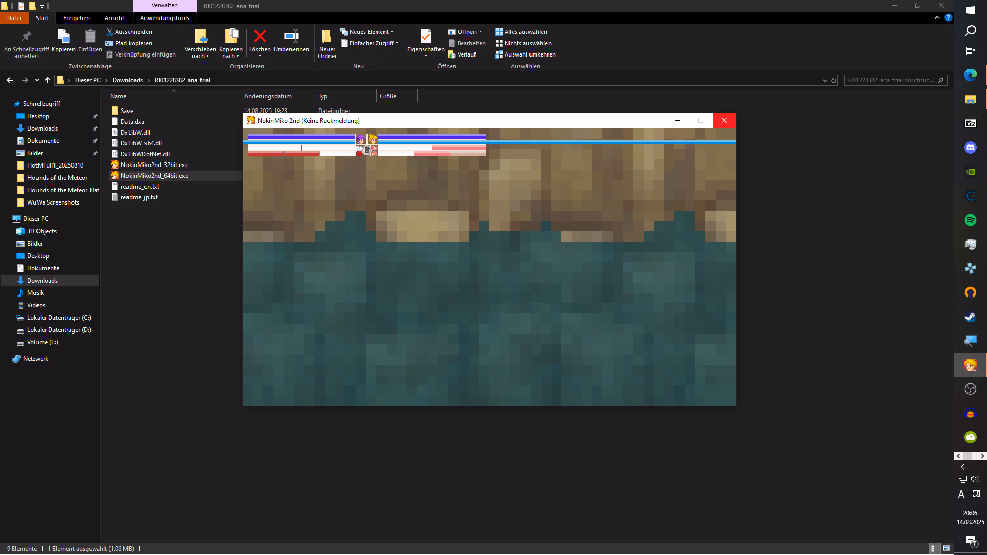This screenshot has height=555, width=987.
Task: Open address bar history dropdown arrow
Action: (x=825, y=80)
